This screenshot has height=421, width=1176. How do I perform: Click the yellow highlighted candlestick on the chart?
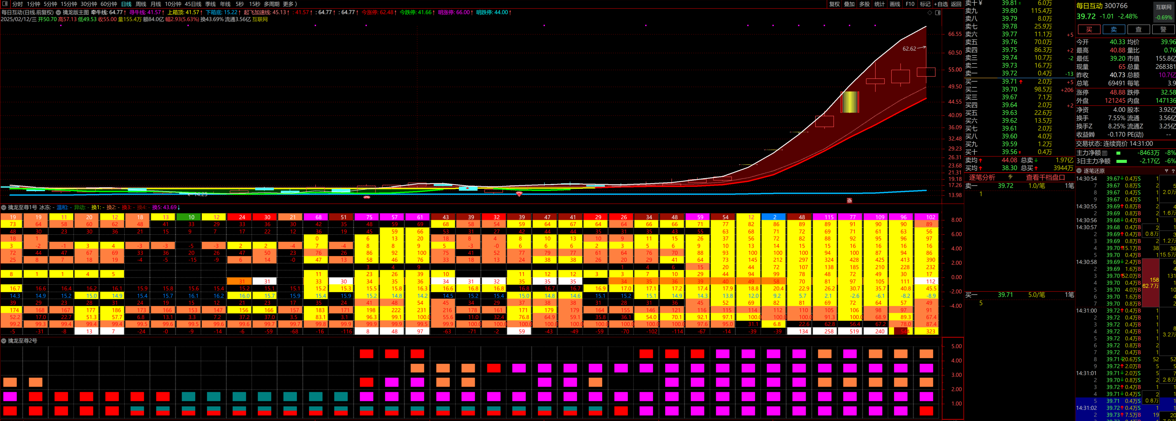click(x=850, y=102)
